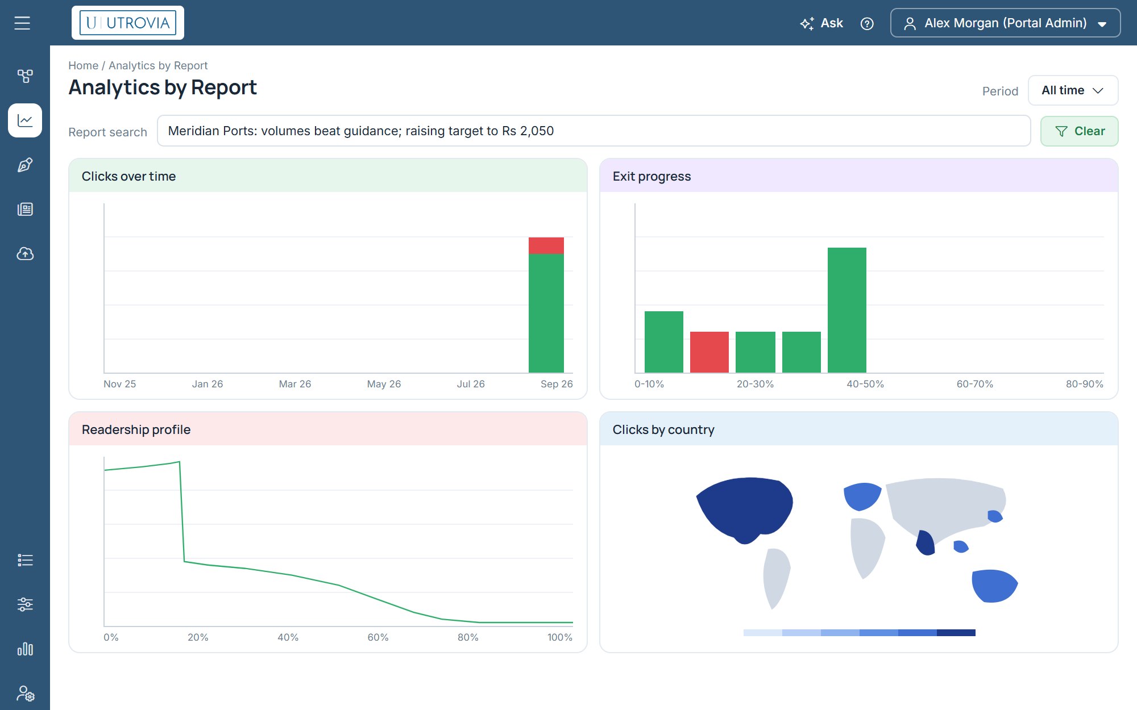Click Australia on the country map
1137x710 pixels.
pos(994,586)
